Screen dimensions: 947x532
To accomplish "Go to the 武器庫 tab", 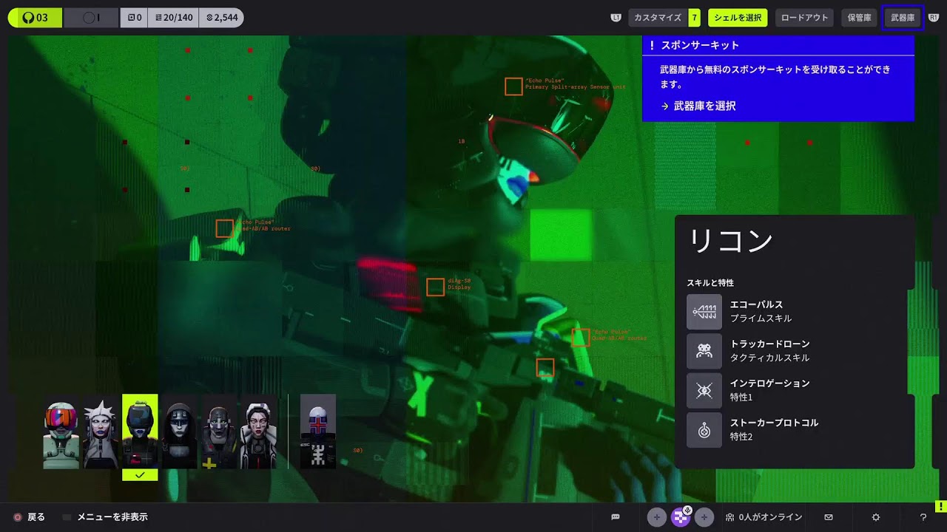I will 903,18.
